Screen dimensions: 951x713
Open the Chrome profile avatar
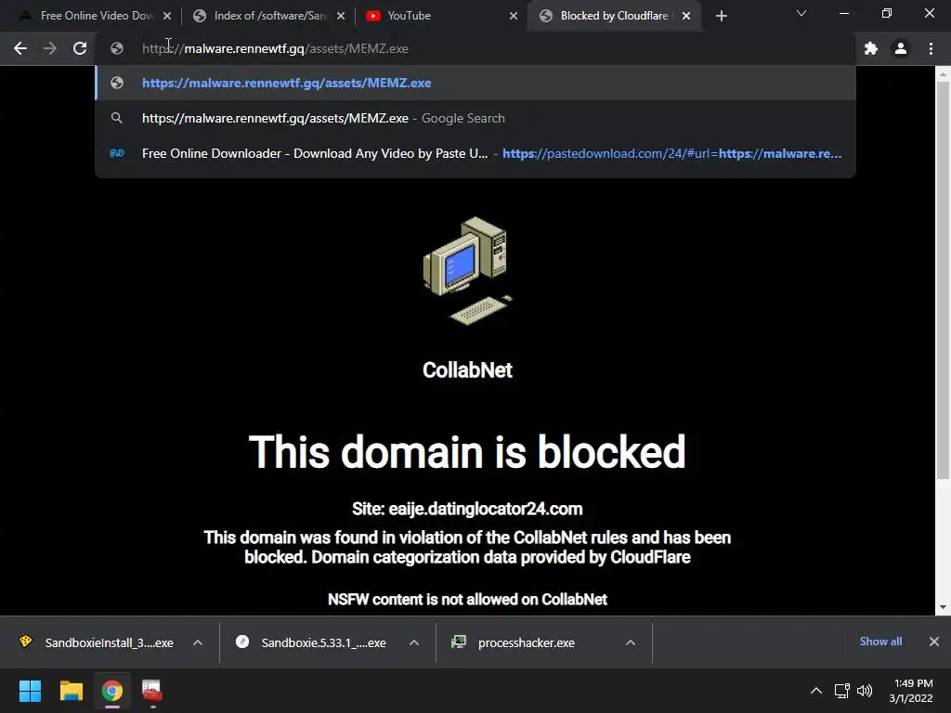tap(901, 48)
